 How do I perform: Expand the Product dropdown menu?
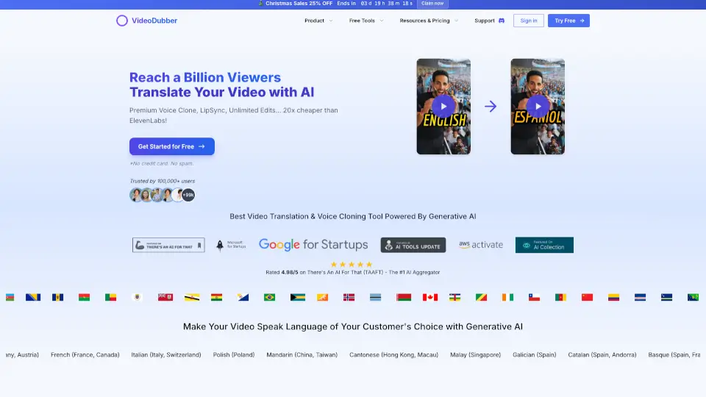click(318, 21)
